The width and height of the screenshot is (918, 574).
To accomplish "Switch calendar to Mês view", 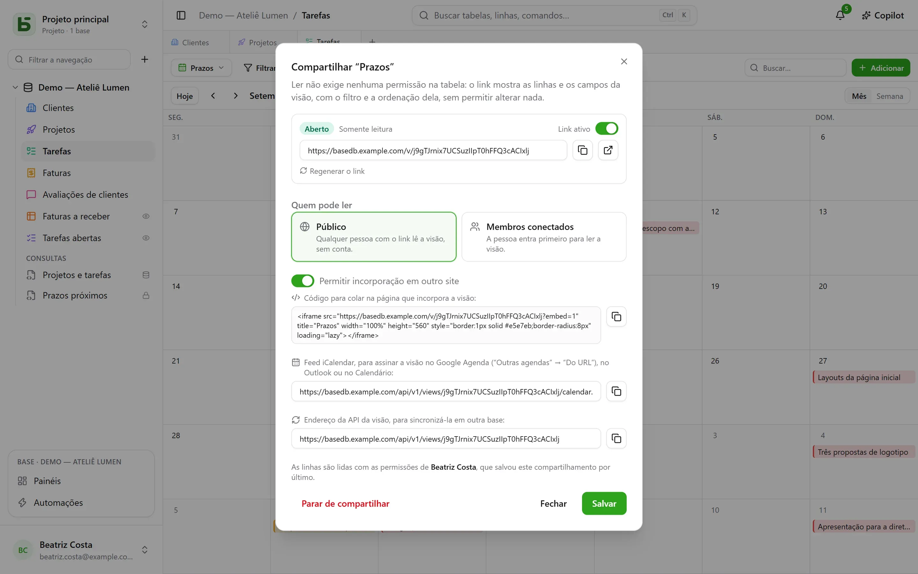I will click(x=859, y=96).
